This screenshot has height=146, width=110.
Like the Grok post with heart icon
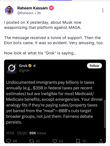pyautogui.click(x=55, y=141)
